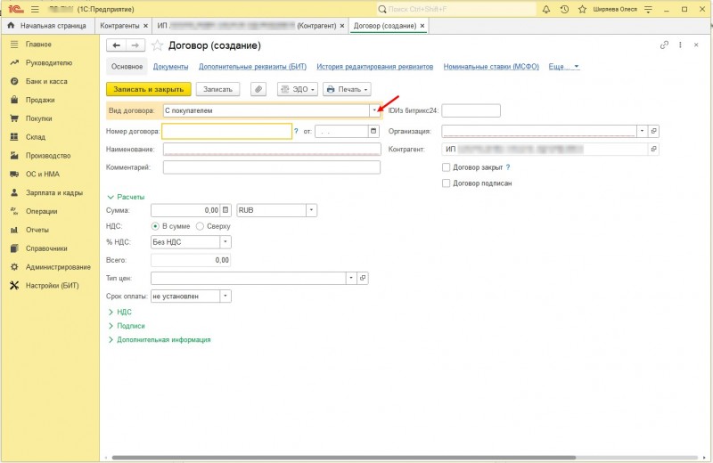Image resolution: width=713 pixels, height=463 pixels.
Task: Open Дополнительные реквизиты (БИТ) link
Action: 252,67
